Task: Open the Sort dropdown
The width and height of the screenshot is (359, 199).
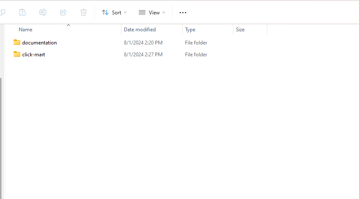Action: (114, 13)
